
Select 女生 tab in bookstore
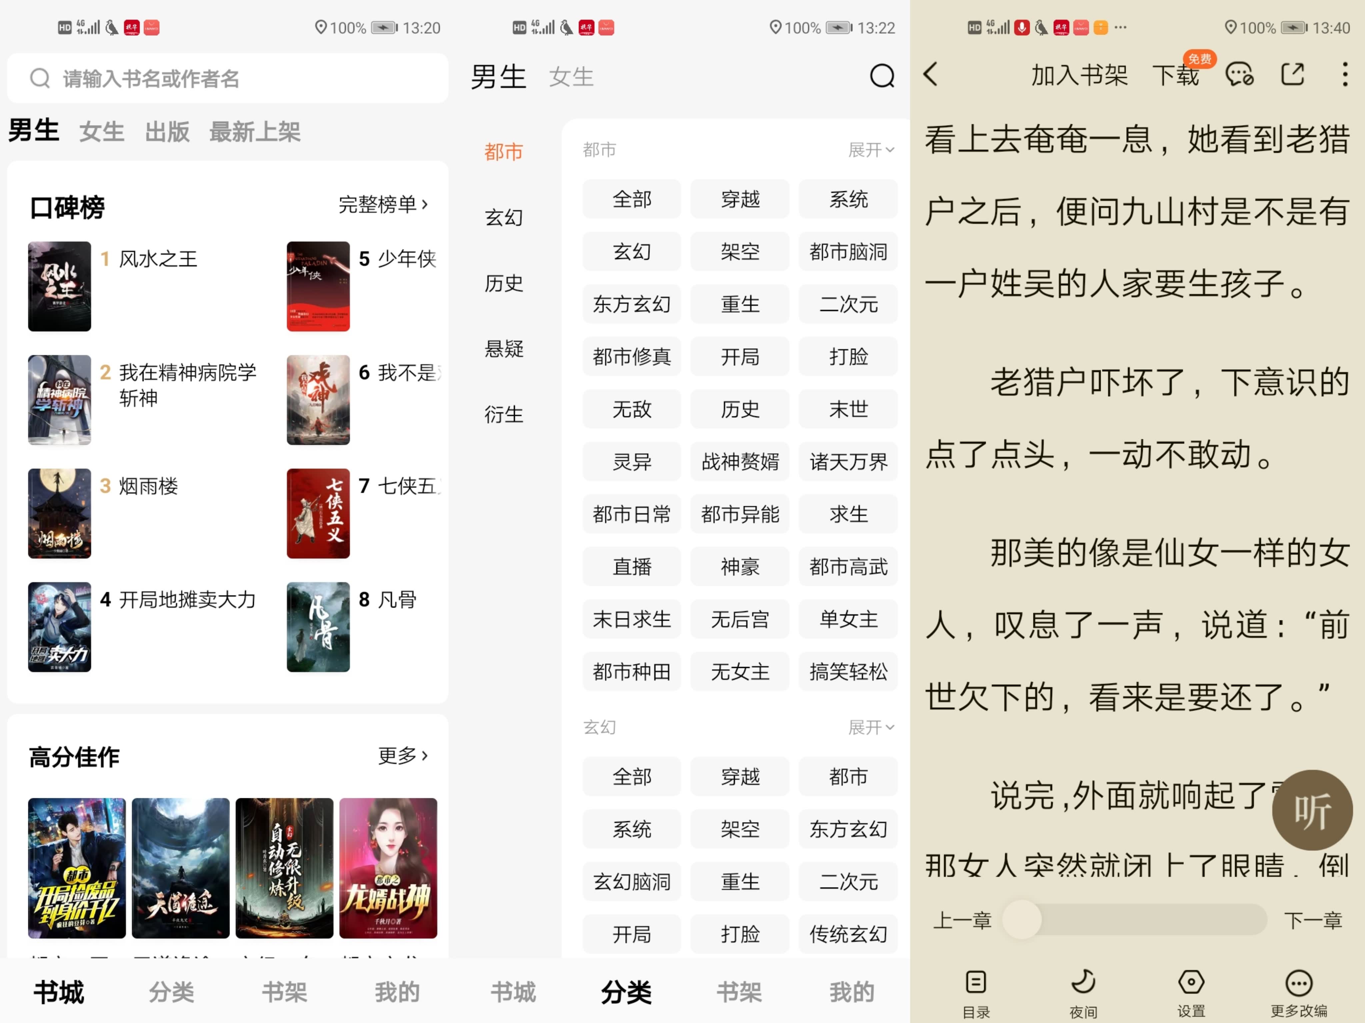(102, 132)
